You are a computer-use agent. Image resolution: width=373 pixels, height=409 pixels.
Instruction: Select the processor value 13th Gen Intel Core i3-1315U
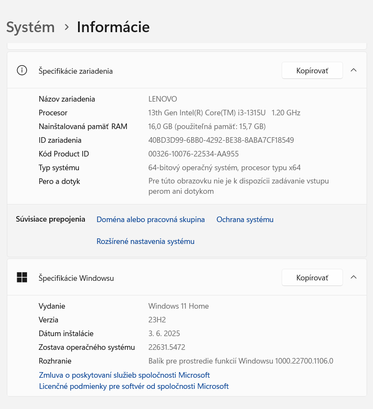click(x=224, y=113)
